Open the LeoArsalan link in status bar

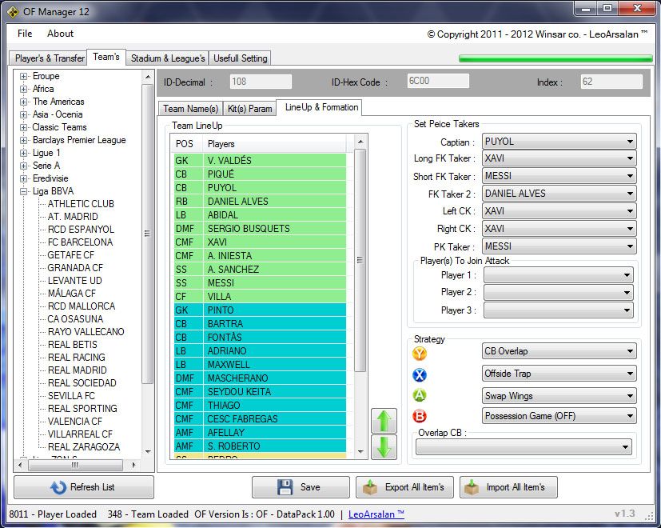pos(376,514)
